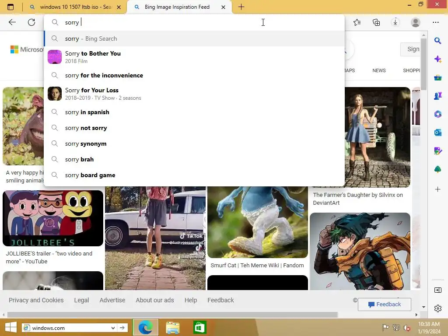The width and height of the screenshot is (448, 336).
Task: Add a sidebar app with plus icon
Action: point(437,189)
